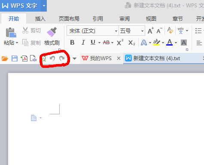Click the redo arrow
Viewport: 204px width, 165px height.
(62, 58)
